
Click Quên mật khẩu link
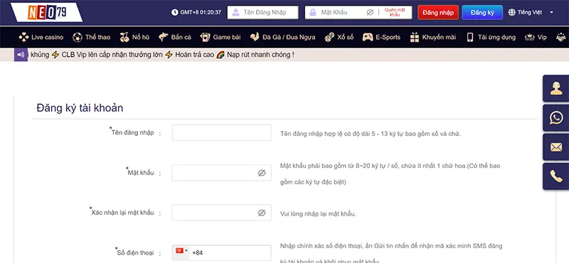(395, 12)
